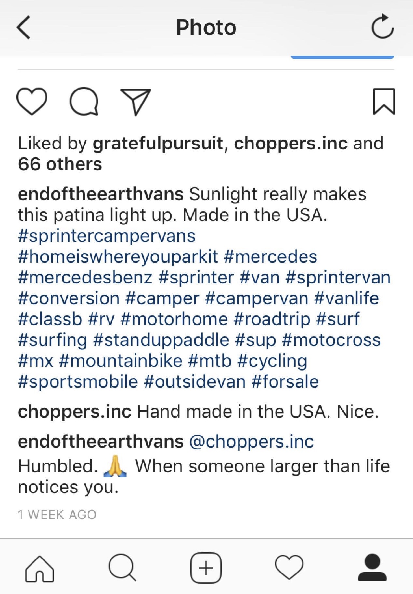
Task: Open choppers.inc commenter profile
Action: click(74, 412)
